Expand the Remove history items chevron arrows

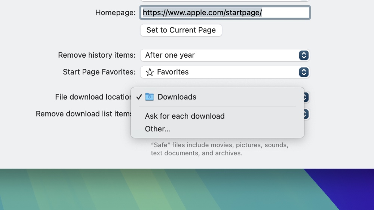(304, 55)
